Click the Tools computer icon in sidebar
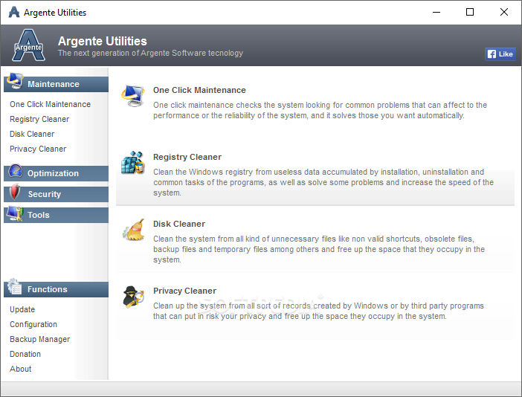This screenshot has height=397, width=522. click(x=15, y=213)
